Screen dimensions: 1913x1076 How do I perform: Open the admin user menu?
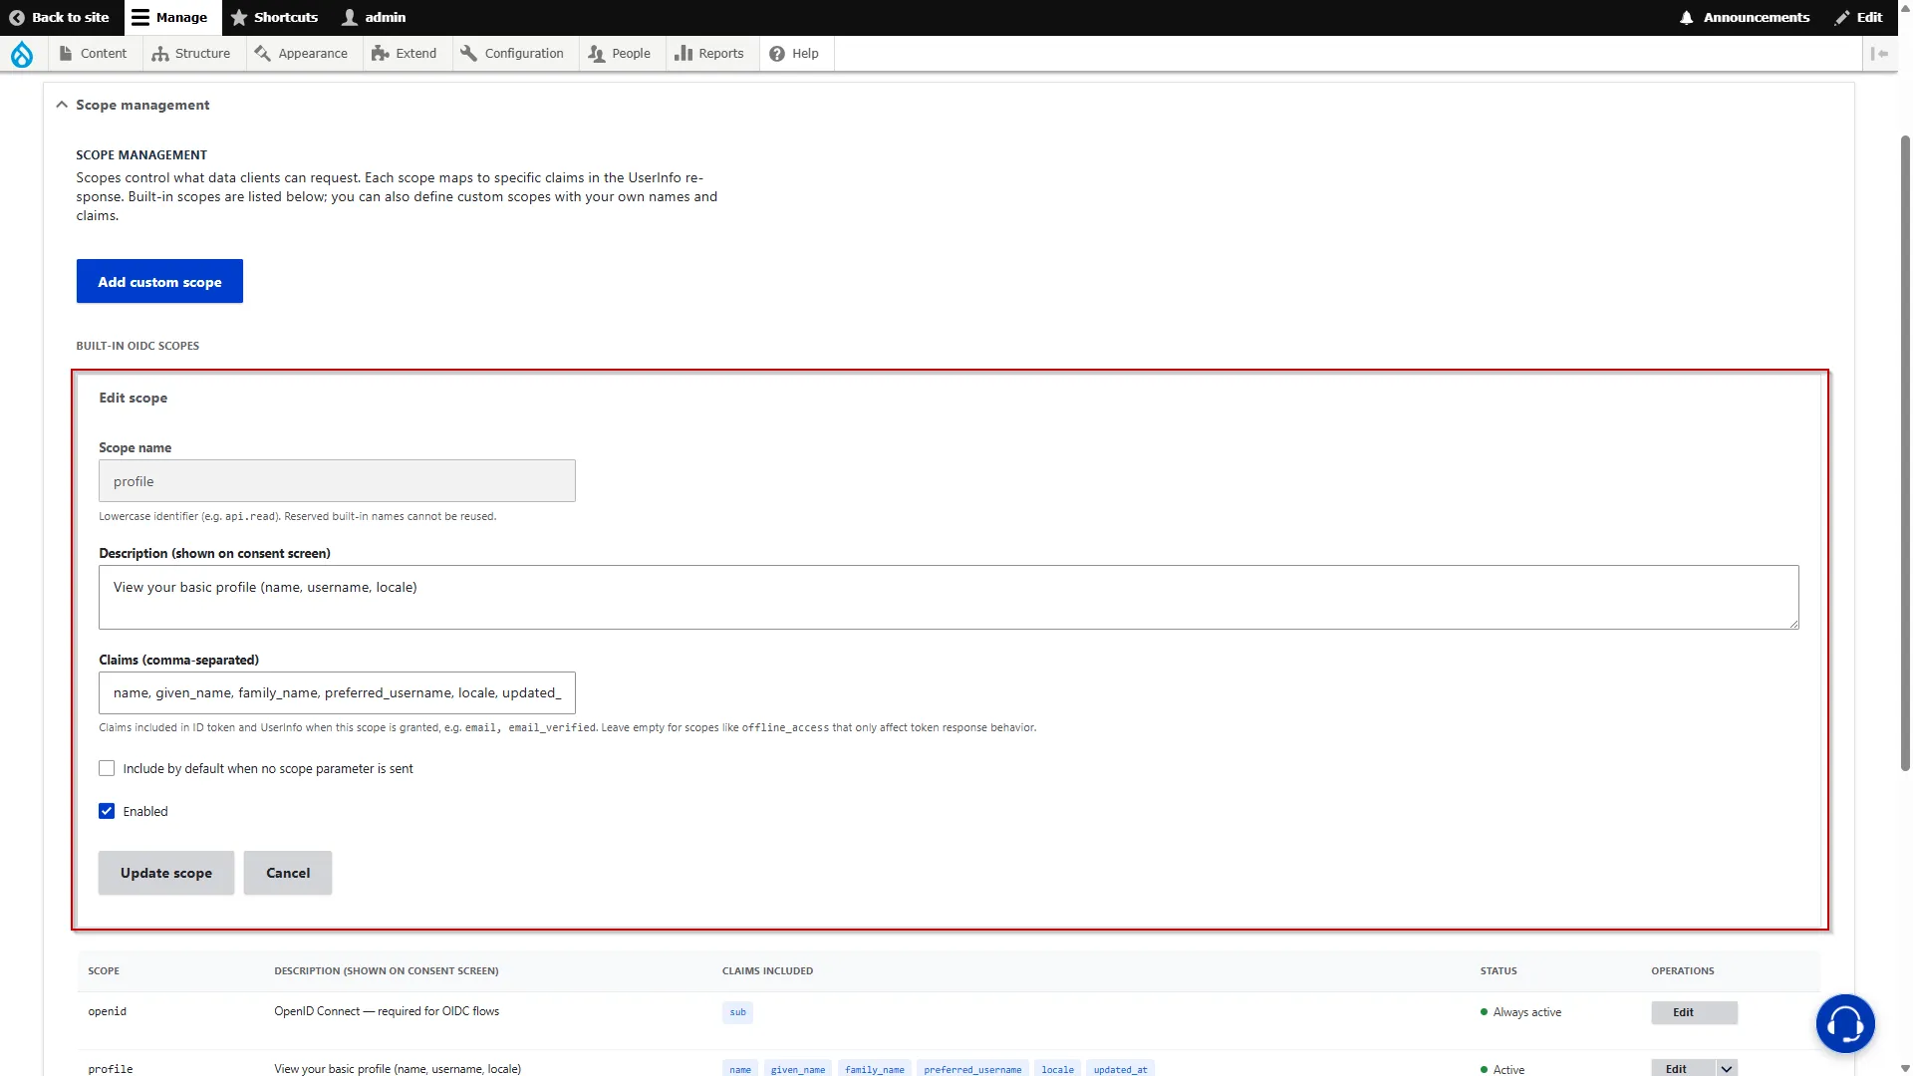374,17
